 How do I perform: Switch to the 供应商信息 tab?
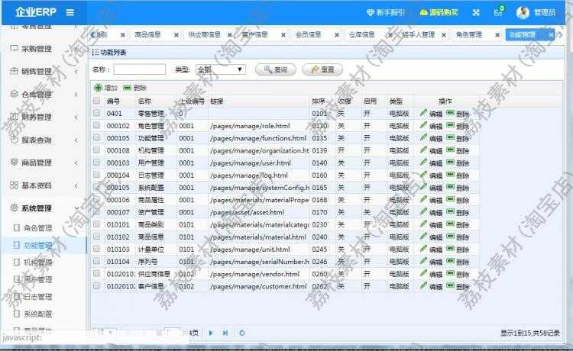coord(204,34)
